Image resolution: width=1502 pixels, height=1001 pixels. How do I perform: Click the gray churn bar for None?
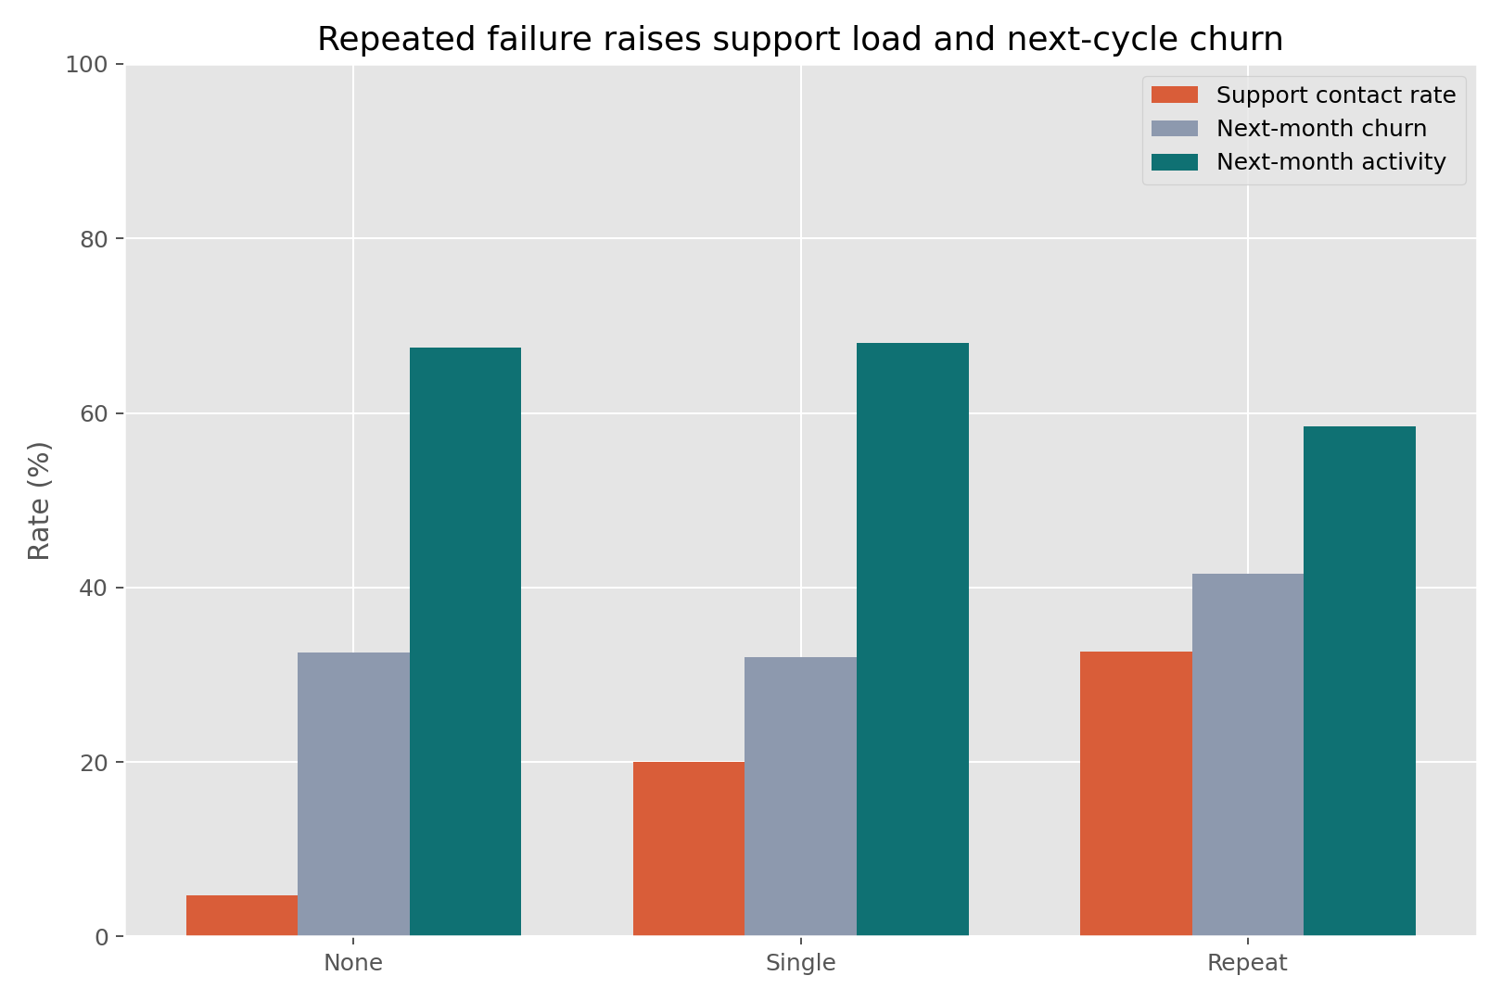coord(353,794)
